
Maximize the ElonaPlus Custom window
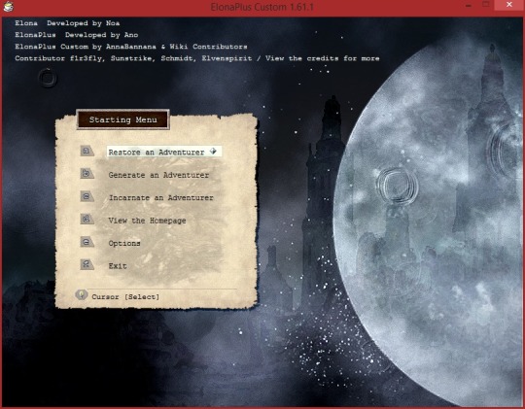pyautogui.click(x=486, y=5)
